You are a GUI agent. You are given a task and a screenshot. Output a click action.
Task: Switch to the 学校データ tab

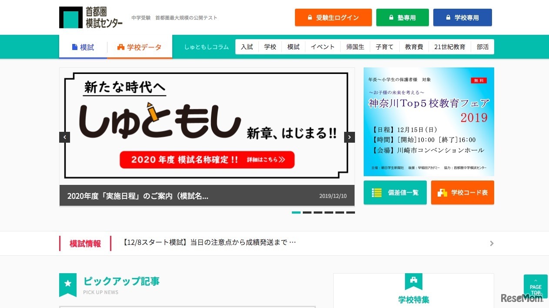click(x=139, y=47)
